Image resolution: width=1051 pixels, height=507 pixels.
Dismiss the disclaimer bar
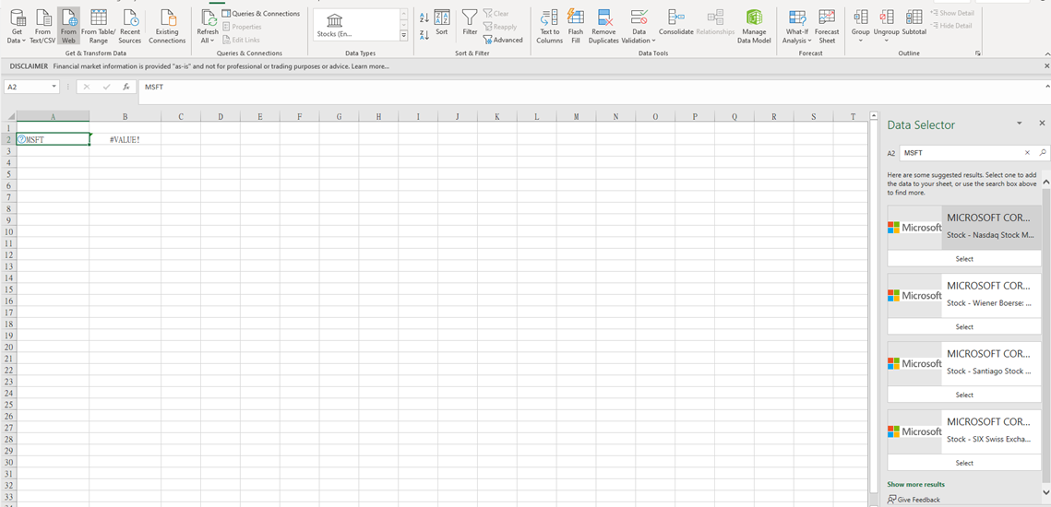tap(1047, 66)
